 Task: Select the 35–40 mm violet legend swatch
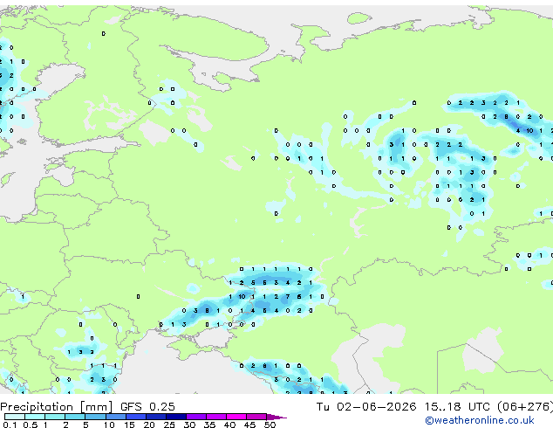click(x=215, y=417)
